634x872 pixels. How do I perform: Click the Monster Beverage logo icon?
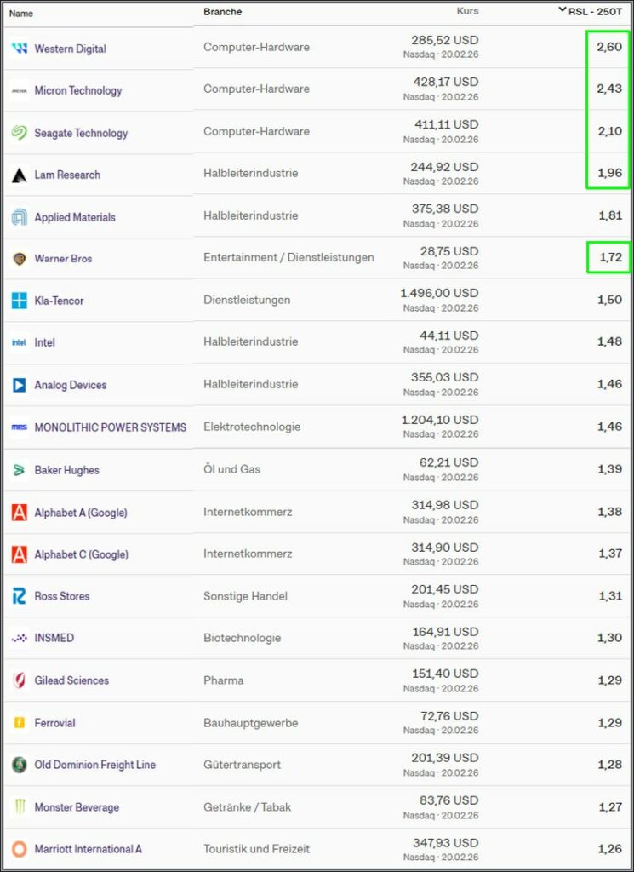coord(20,807)
